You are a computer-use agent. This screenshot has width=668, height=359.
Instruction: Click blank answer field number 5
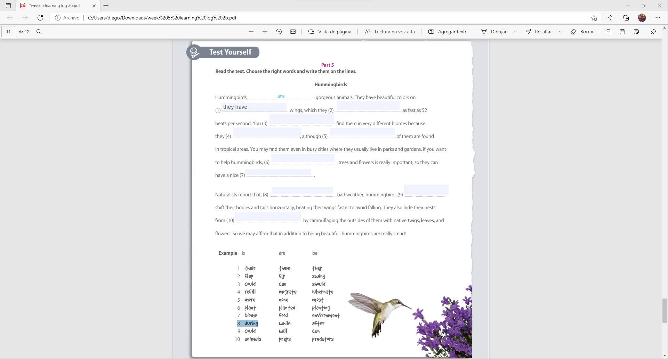(362, 132)
